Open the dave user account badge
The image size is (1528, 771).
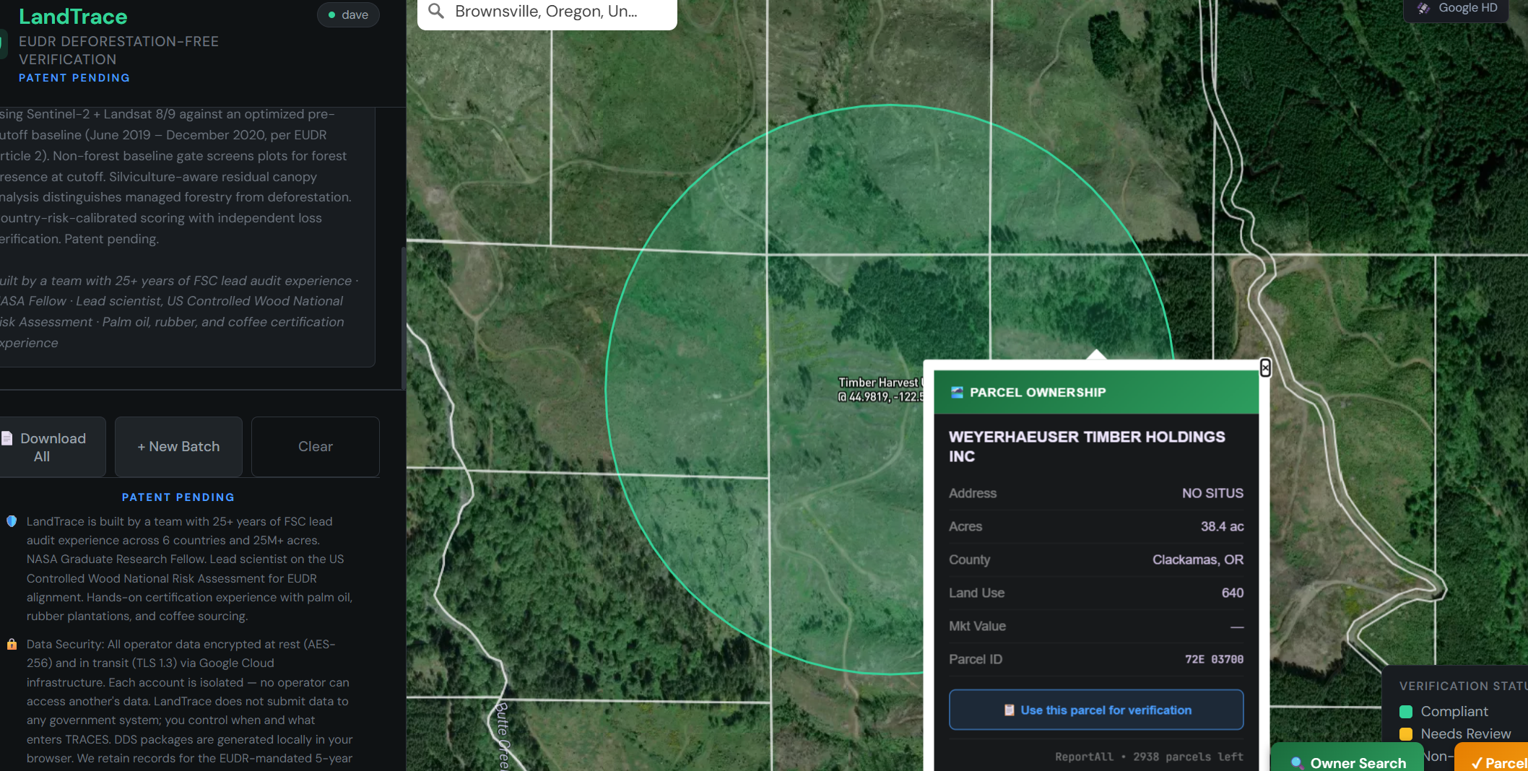(x=348, y=14)
